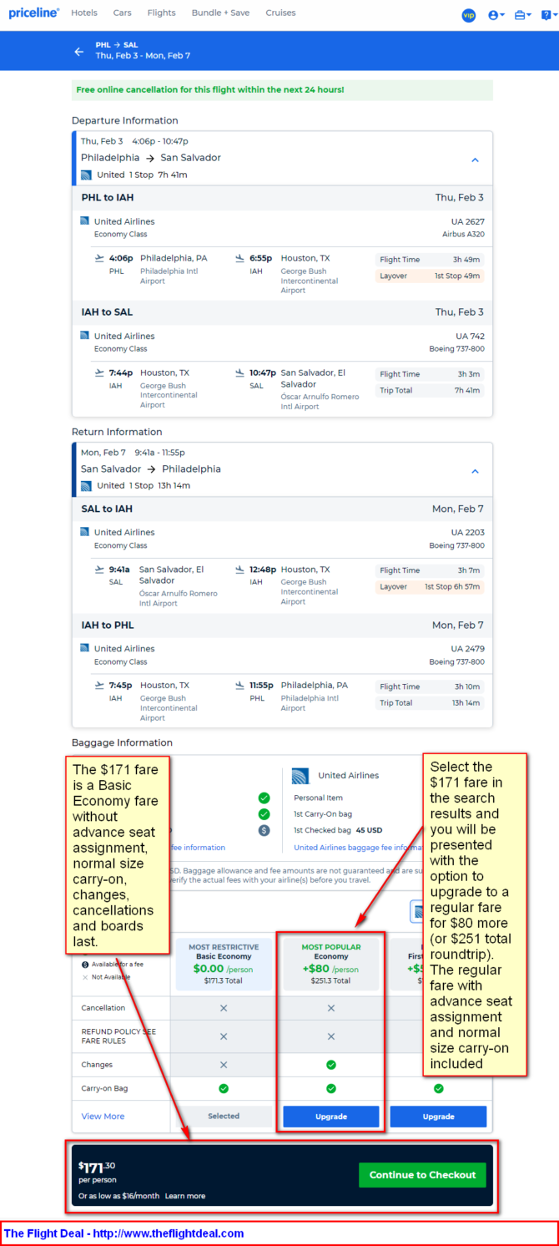Click the landing plane icon at 12:48p
Viewport: 559px width, 1246px height.
pyautogui.click(x=240, y=570)
